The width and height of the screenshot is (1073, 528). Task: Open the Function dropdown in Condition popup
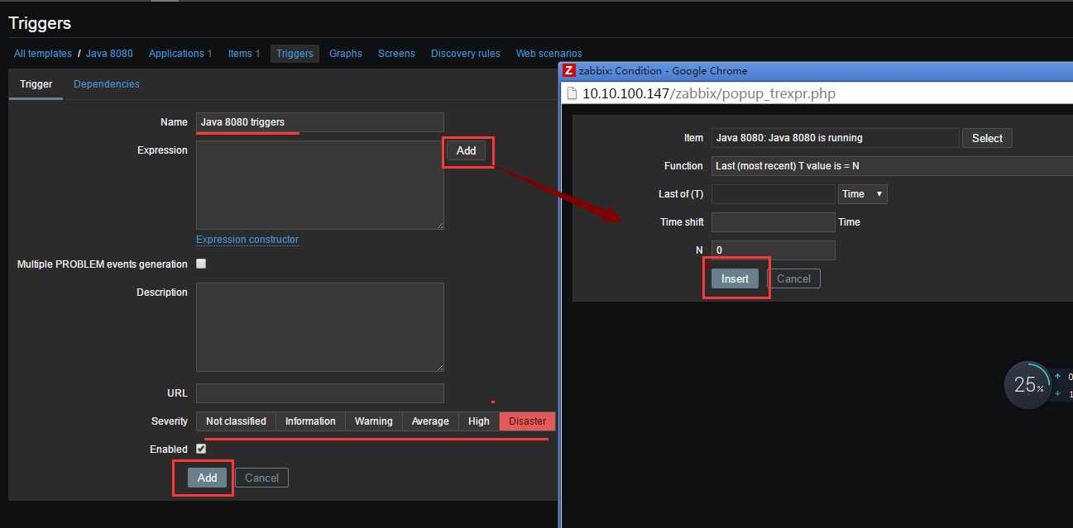(892, 166)
